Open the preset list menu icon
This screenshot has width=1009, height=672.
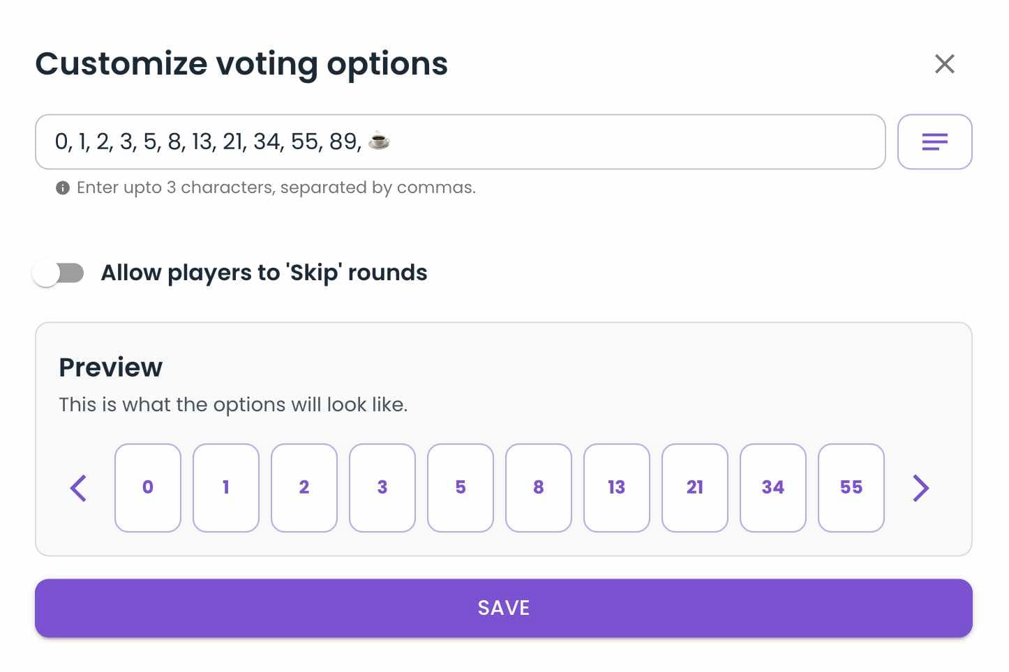pyautogui.click(x=934, y=142)
